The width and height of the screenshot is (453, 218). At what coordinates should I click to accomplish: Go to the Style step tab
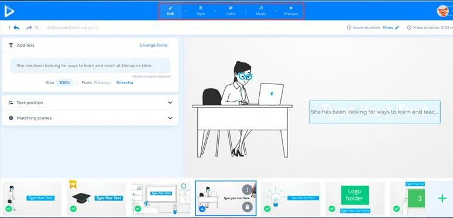pyautogui.click(x=201, y=11)
